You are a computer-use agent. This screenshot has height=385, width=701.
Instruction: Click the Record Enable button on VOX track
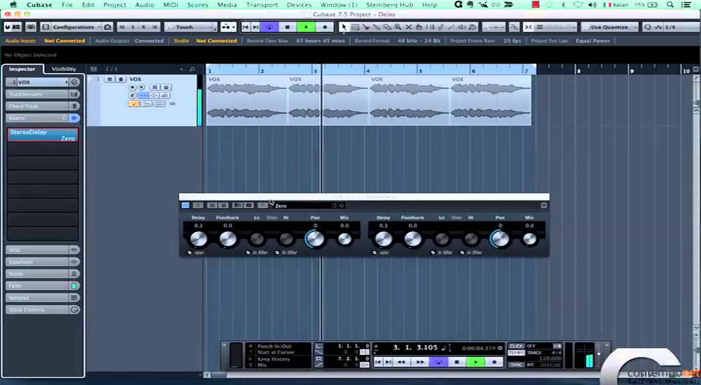click(132, 87)
